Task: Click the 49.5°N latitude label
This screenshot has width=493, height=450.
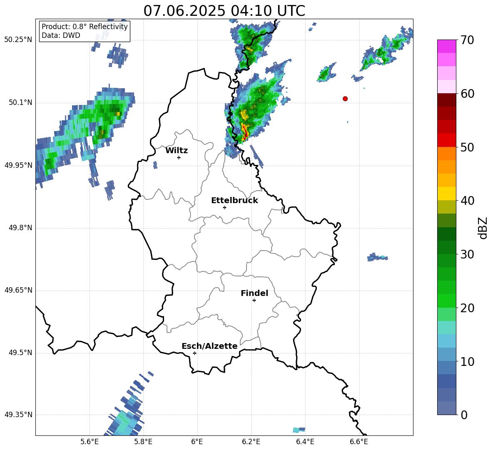Action: (20, 353)
